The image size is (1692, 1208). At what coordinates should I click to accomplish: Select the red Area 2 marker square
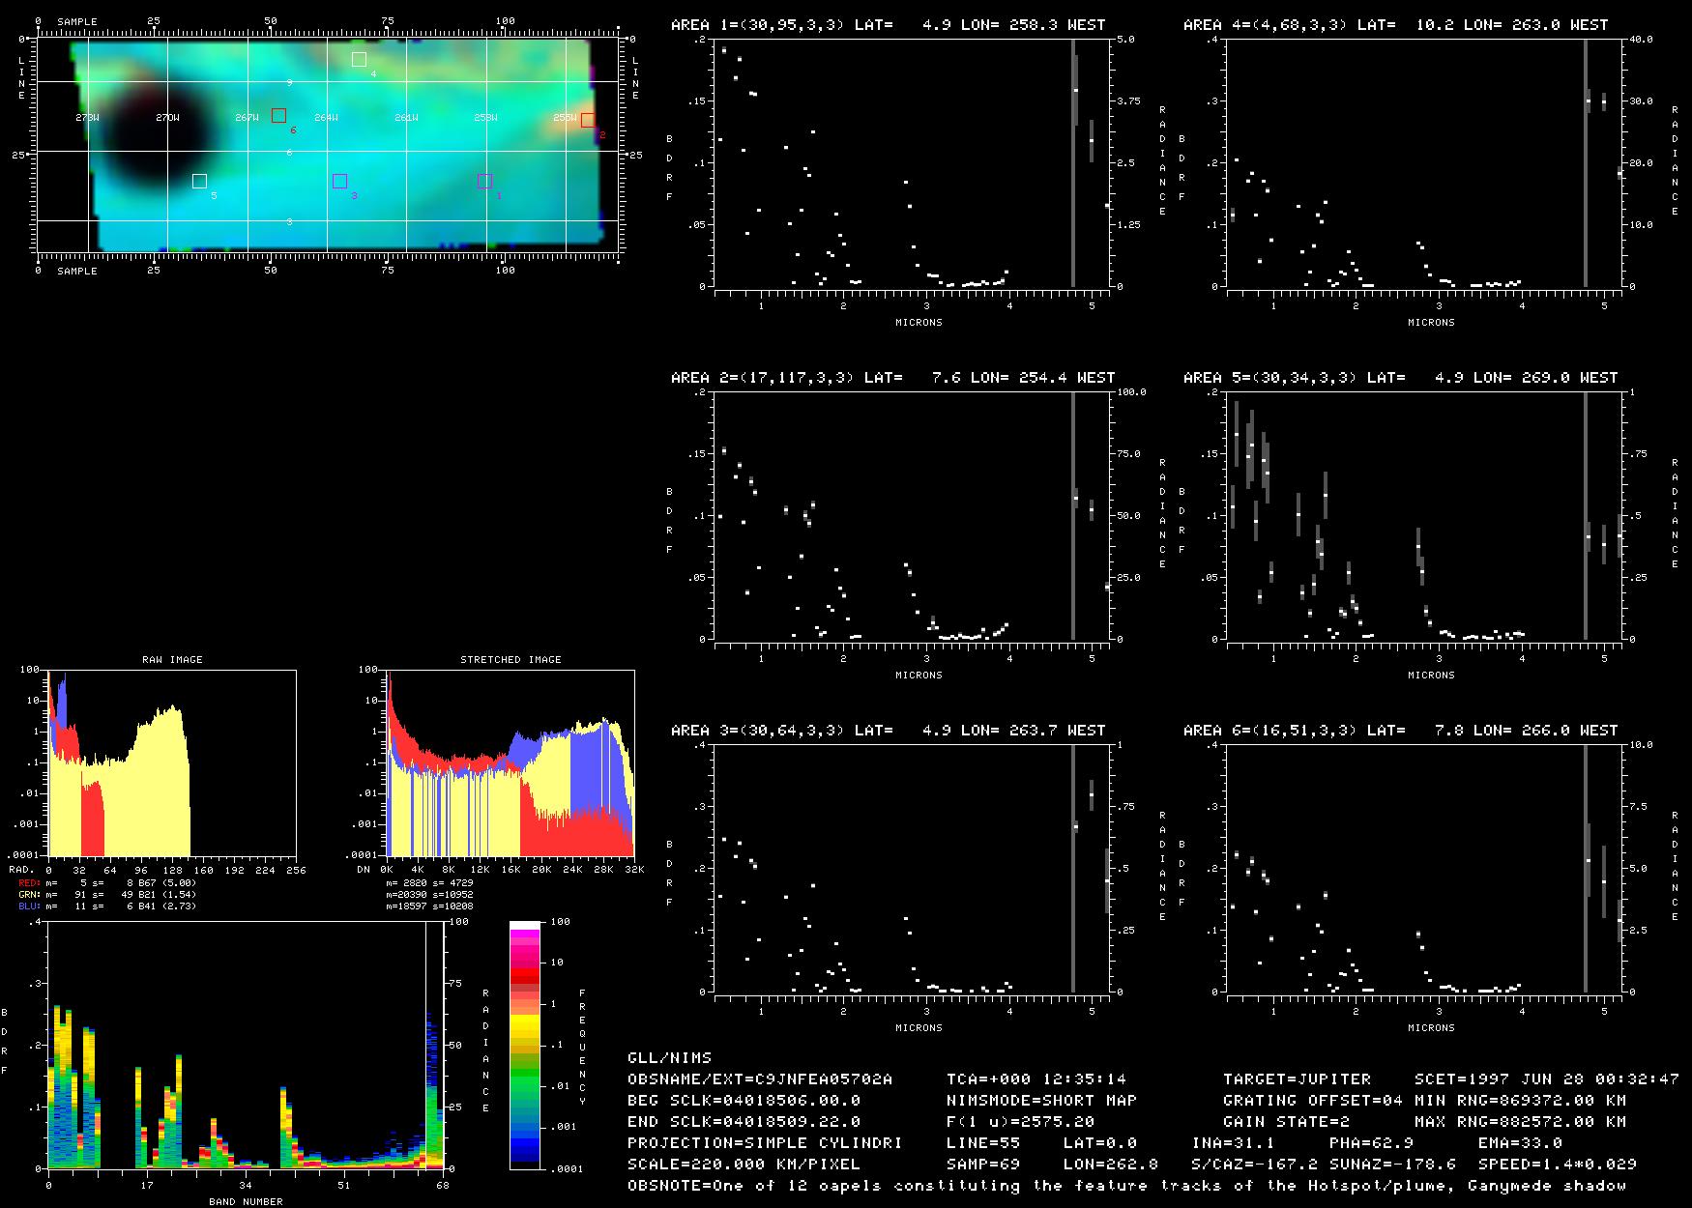point(588,120)
